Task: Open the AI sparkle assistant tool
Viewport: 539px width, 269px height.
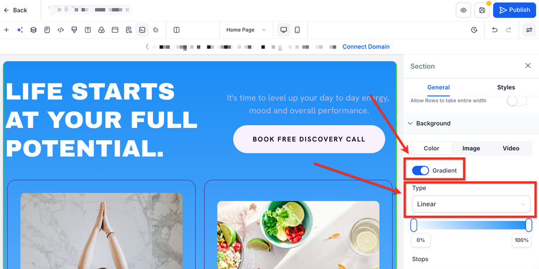Action: click(x=19, y=30)
